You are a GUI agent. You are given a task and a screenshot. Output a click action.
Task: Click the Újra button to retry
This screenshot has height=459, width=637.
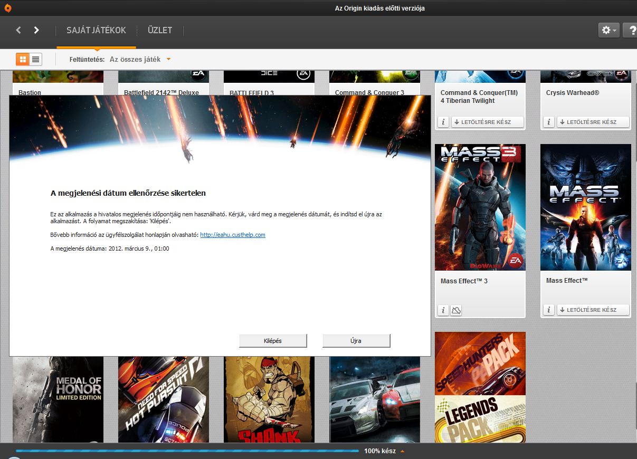pyautogui.click(x=356, y=341)
